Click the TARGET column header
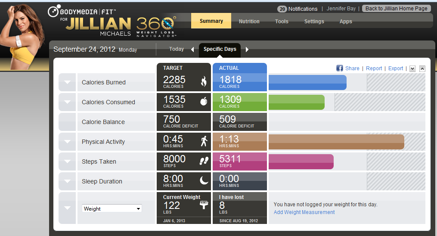Screen dimensions: 437x236 173,68
